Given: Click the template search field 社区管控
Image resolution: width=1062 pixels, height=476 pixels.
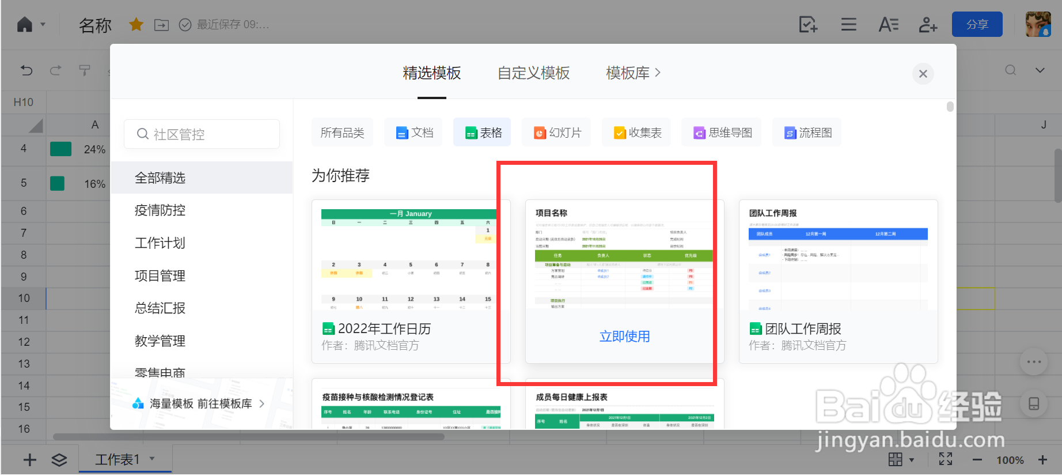Looking at the screenshot, I should (202, 134).
